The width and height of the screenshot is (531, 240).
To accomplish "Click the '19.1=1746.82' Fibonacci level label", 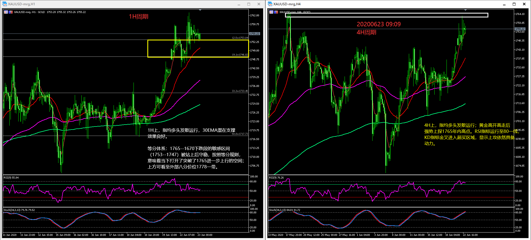I will pos(240,55).
